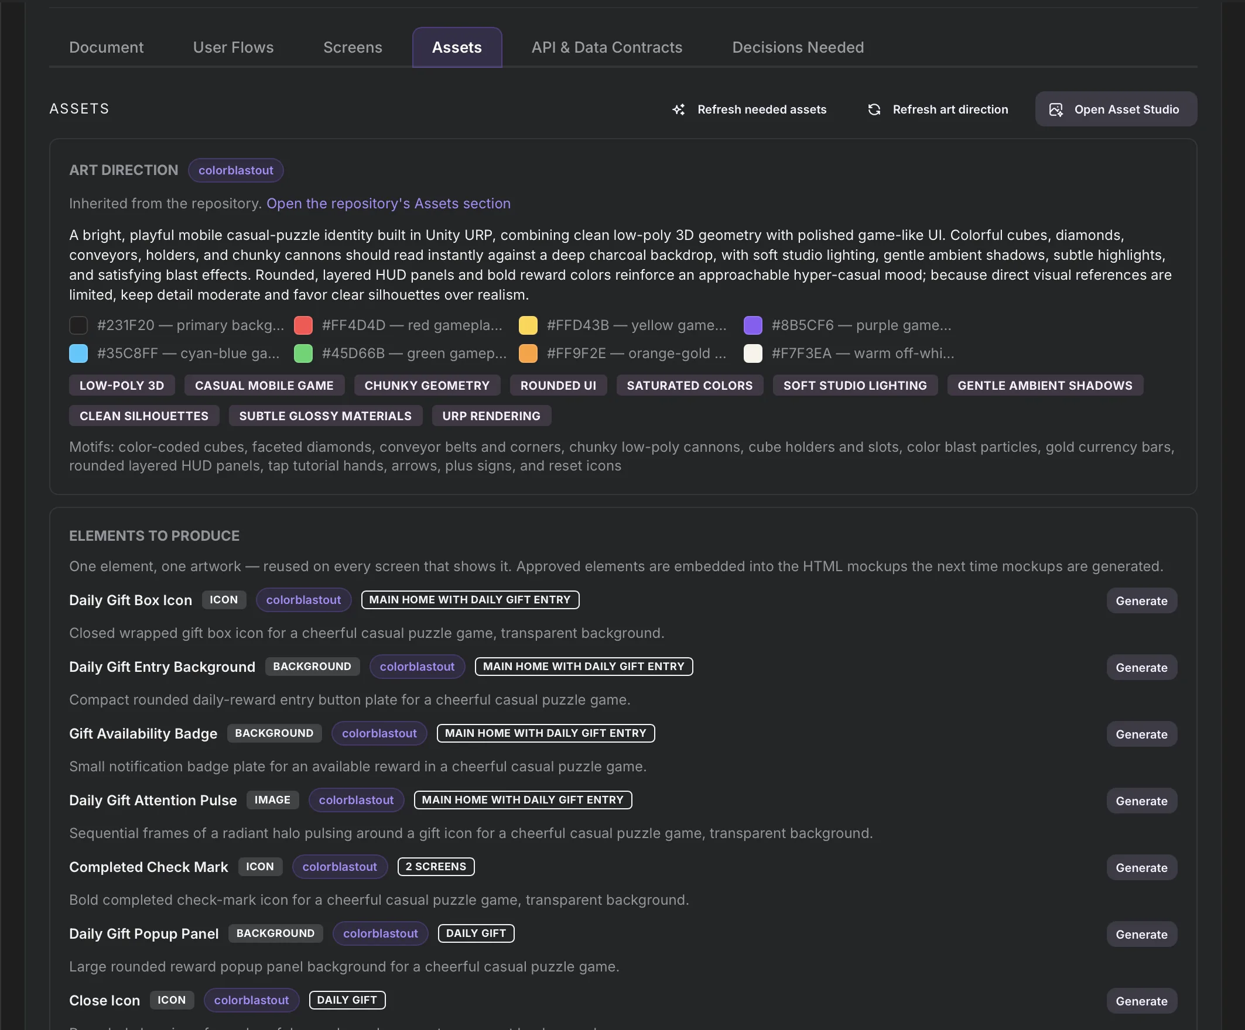The width and height of the screenshot is (1245, 1030).
Task: Generate the Gift Availability Badge
Action: pyautogui.click(x=1141, y=734)
